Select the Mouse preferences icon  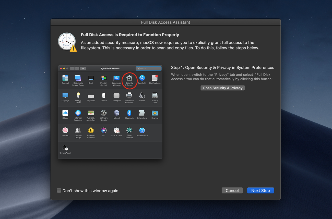(x=104, y=95)
